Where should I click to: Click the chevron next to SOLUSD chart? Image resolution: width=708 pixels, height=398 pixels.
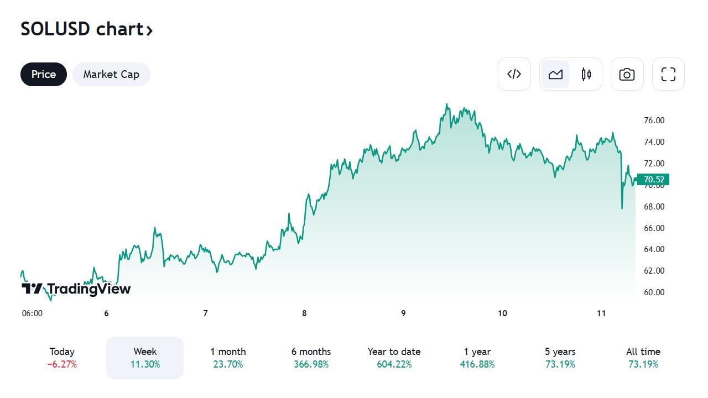coord(149,30)
